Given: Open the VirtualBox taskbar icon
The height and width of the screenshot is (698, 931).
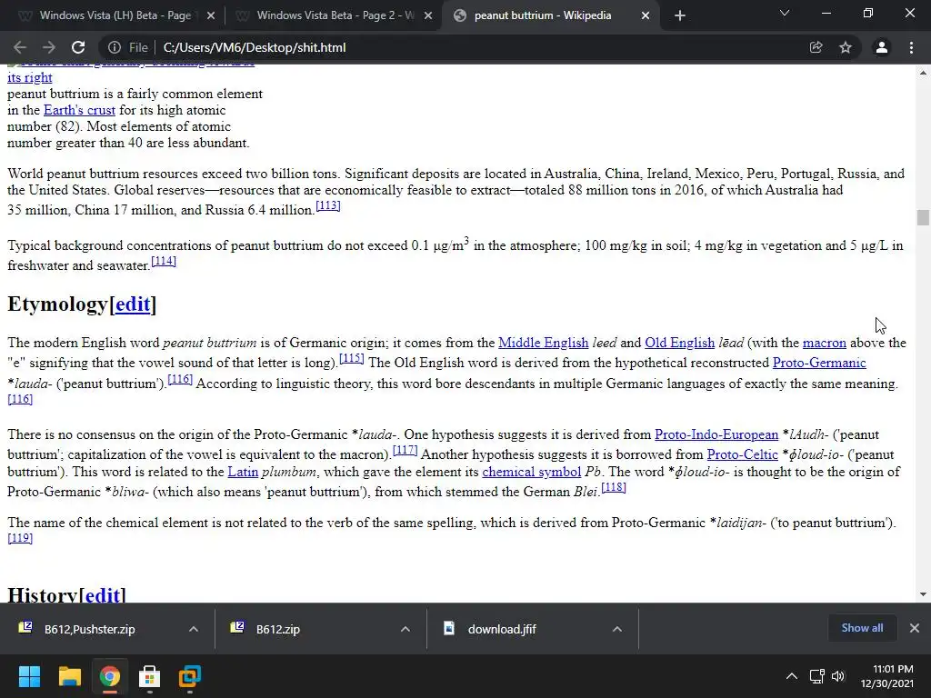Looking at the screenshot, I should click(190, 676).
